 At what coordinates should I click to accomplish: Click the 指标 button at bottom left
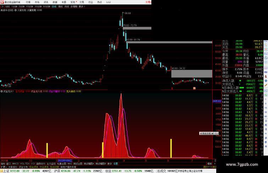(x=3, y=164)
